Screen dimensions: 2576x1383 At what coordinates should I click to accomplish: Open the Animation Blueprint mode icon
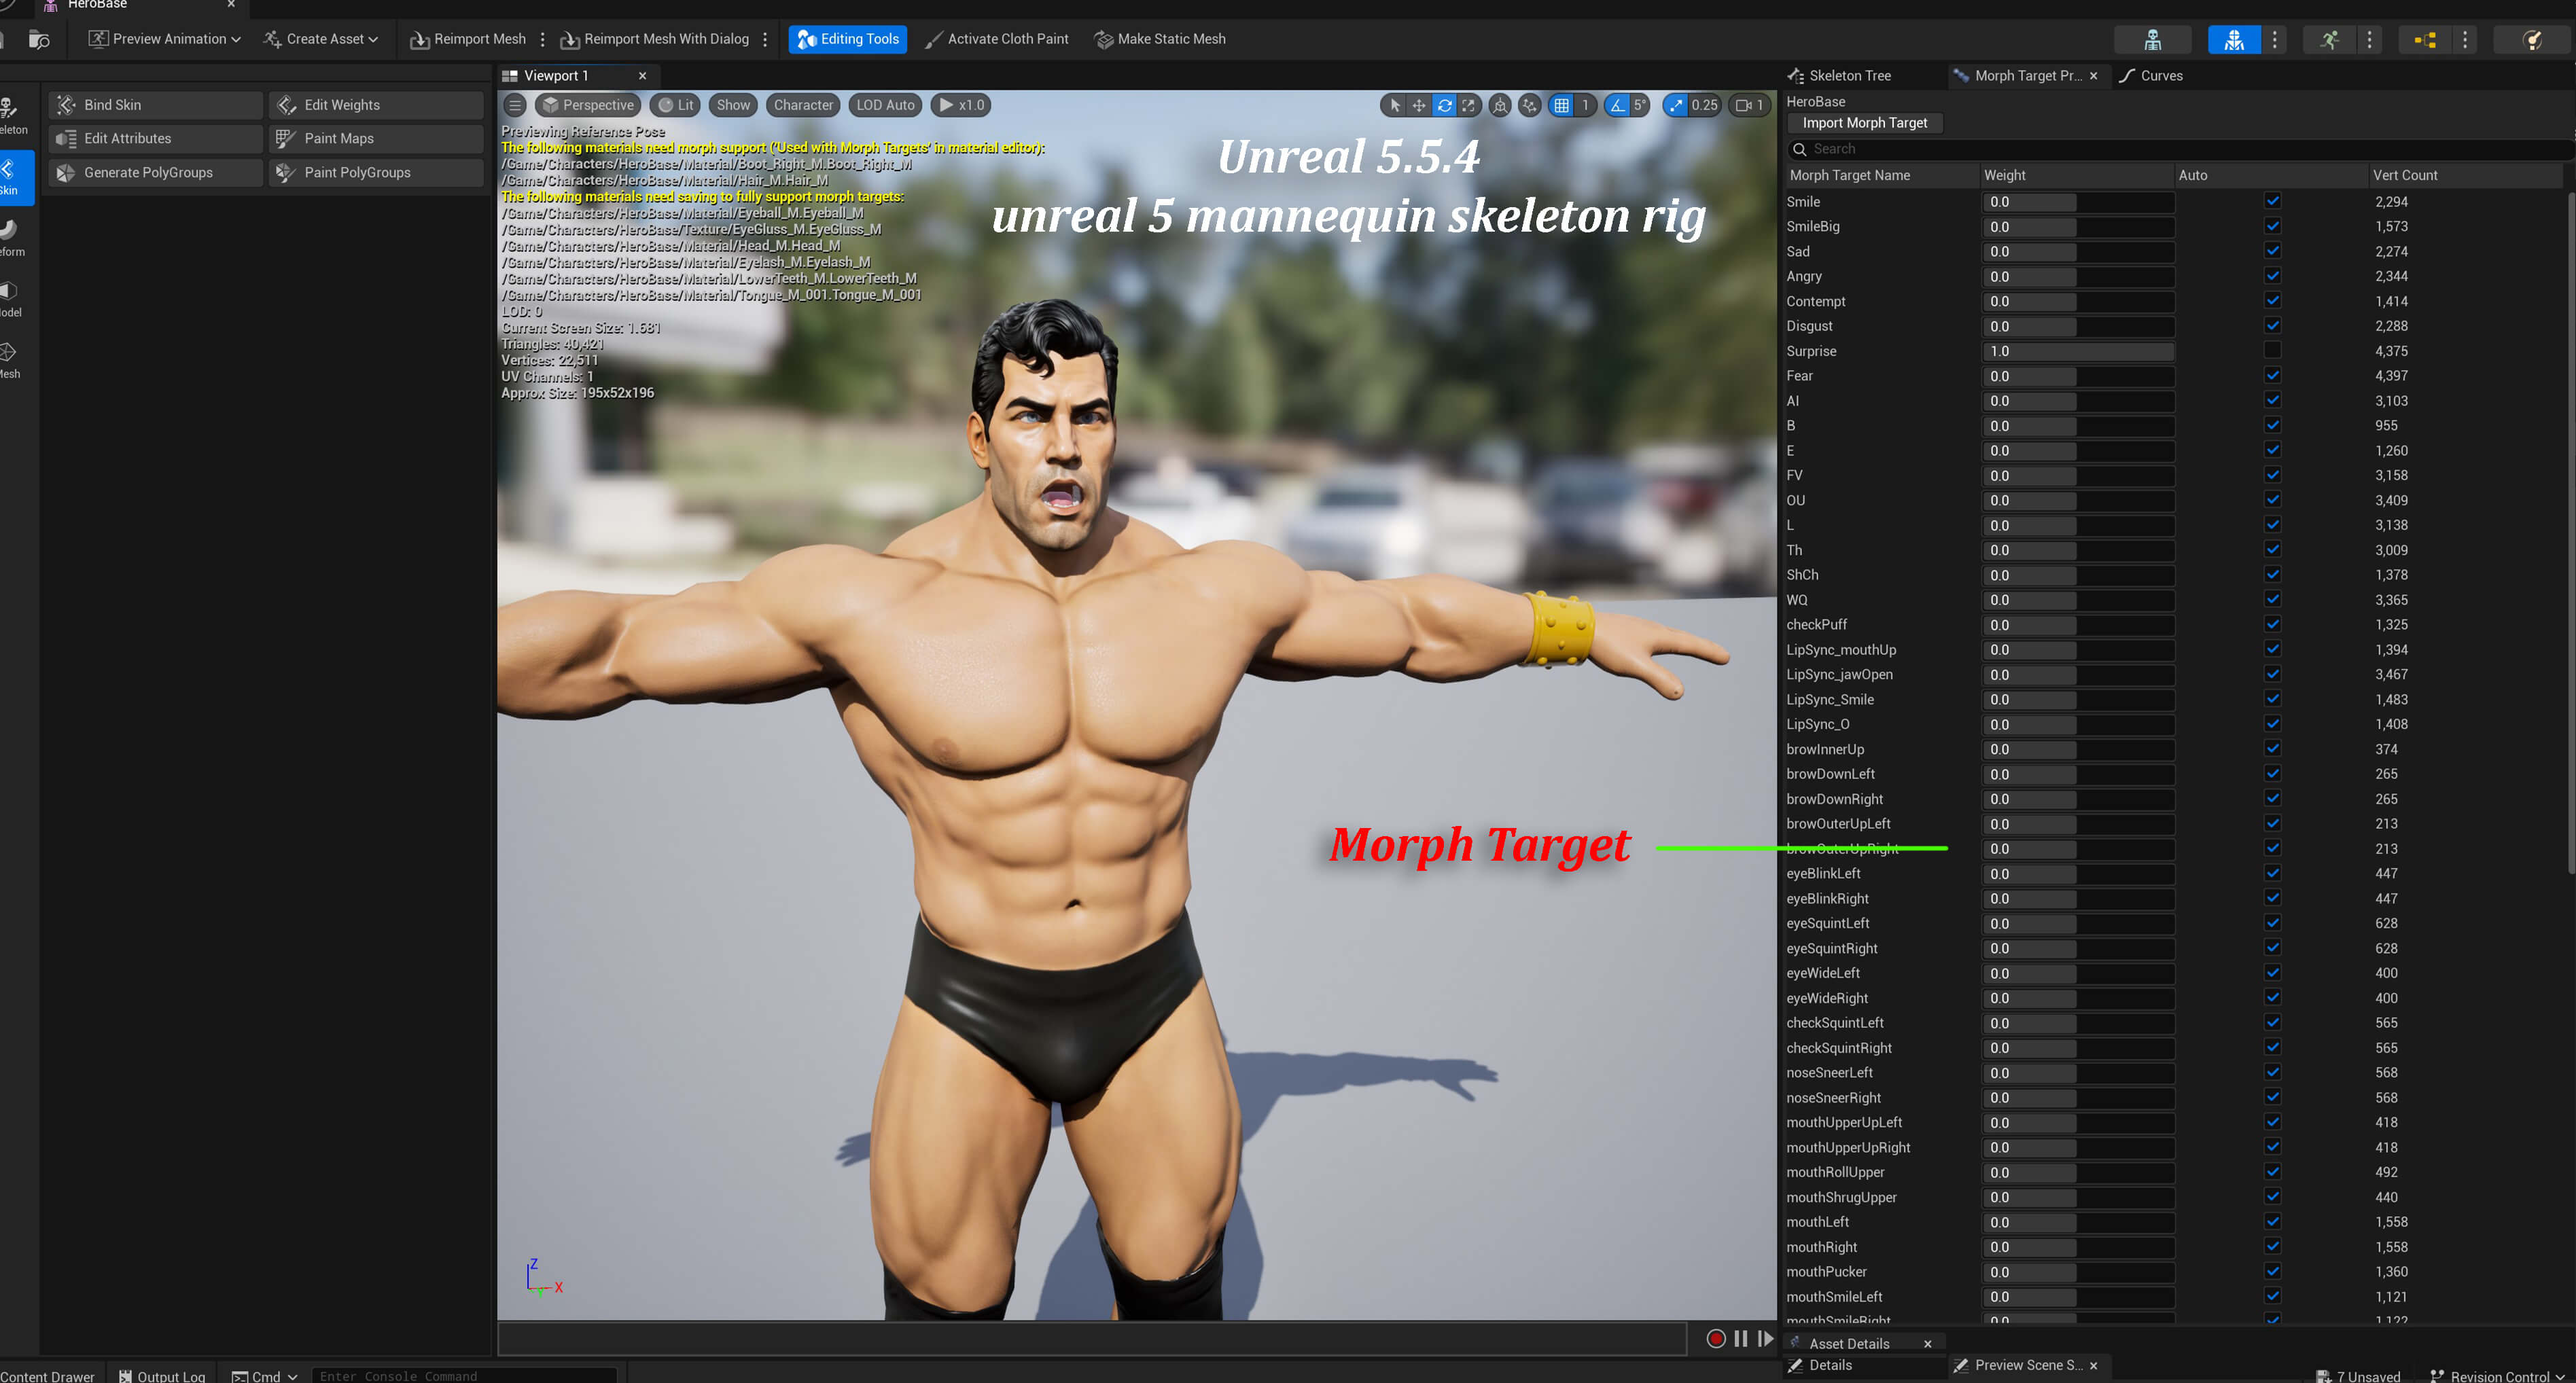(2425, 40)
